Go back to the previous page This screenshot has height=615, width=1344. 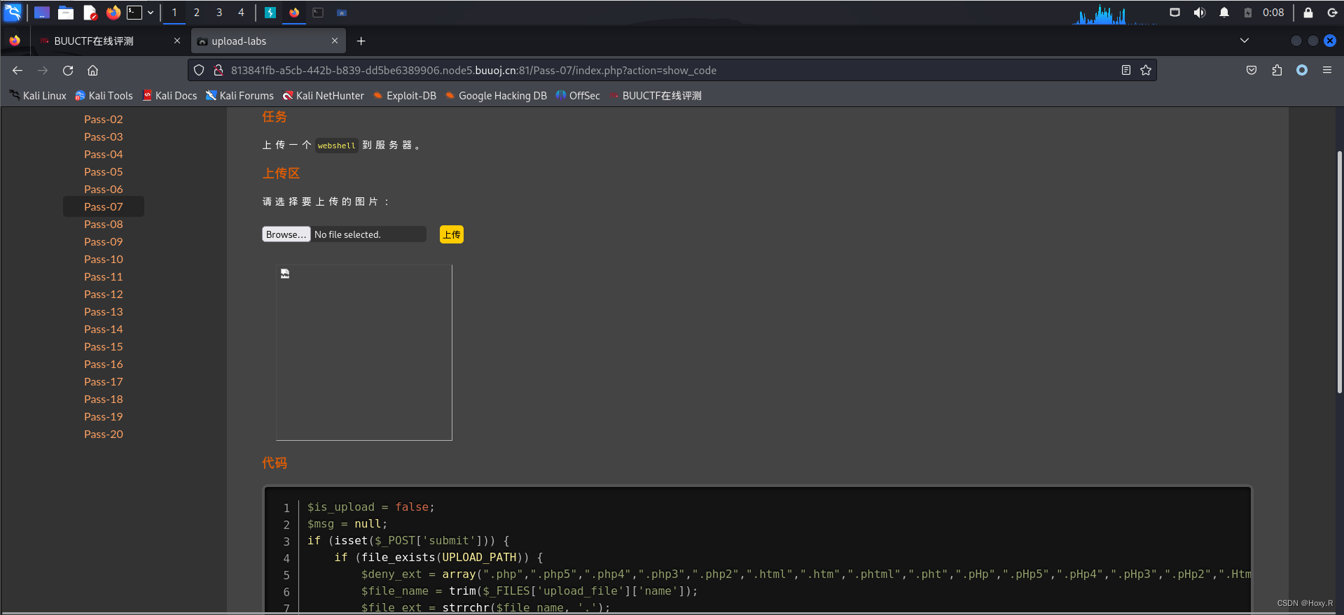pos(18,70)
